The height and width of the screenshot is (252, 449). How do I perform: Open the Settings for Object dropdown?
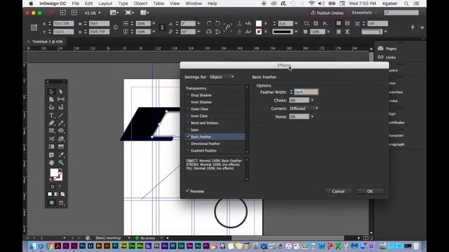click(x=222, y=77)
